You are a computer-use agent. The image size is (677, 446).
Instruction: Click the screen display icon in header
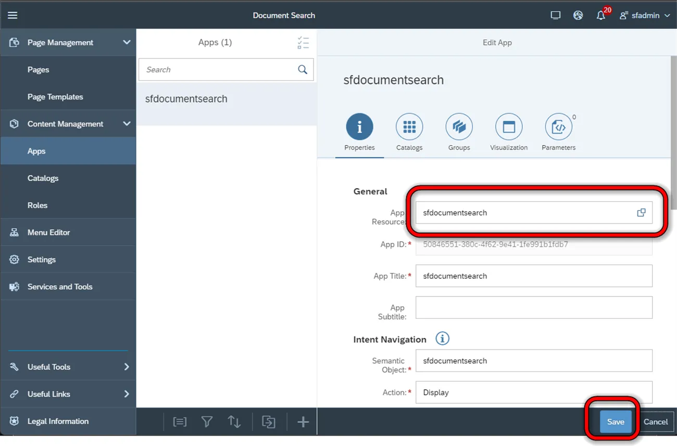pyautogui.click(x=556, y=15)
